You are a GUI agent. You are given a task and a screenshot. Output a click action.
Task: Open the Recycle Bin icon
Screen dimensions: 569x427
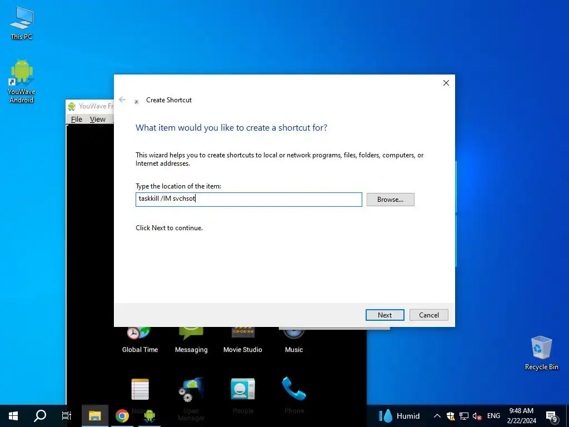pos(541,353)
